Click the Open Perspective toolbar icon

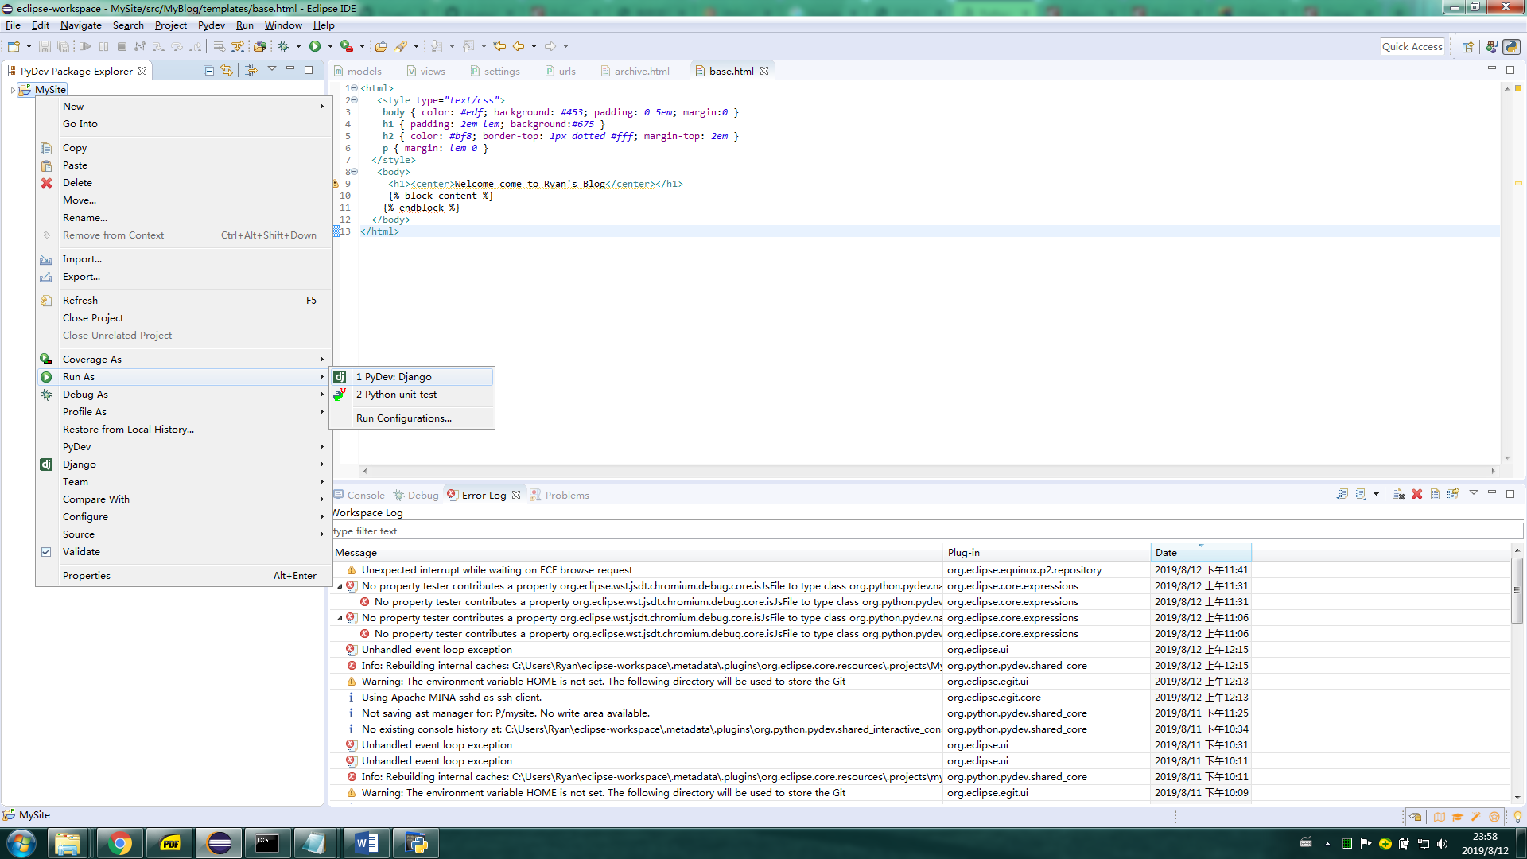[x=1468, y=47]
